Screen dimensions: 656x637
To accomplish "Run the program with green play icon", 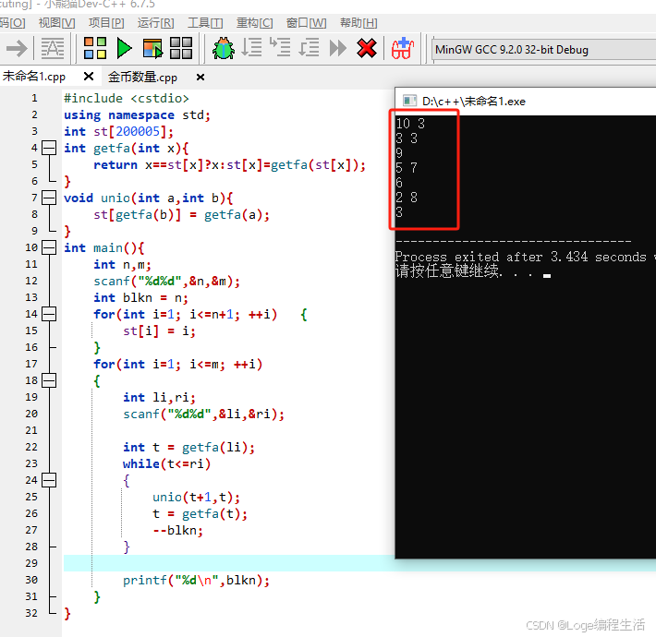I will (x=124, y=48).
